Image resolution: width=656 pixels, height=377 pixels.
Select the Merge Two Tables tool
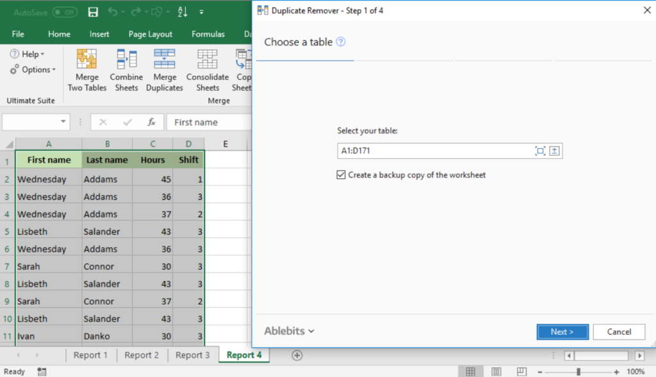[86, 69]
